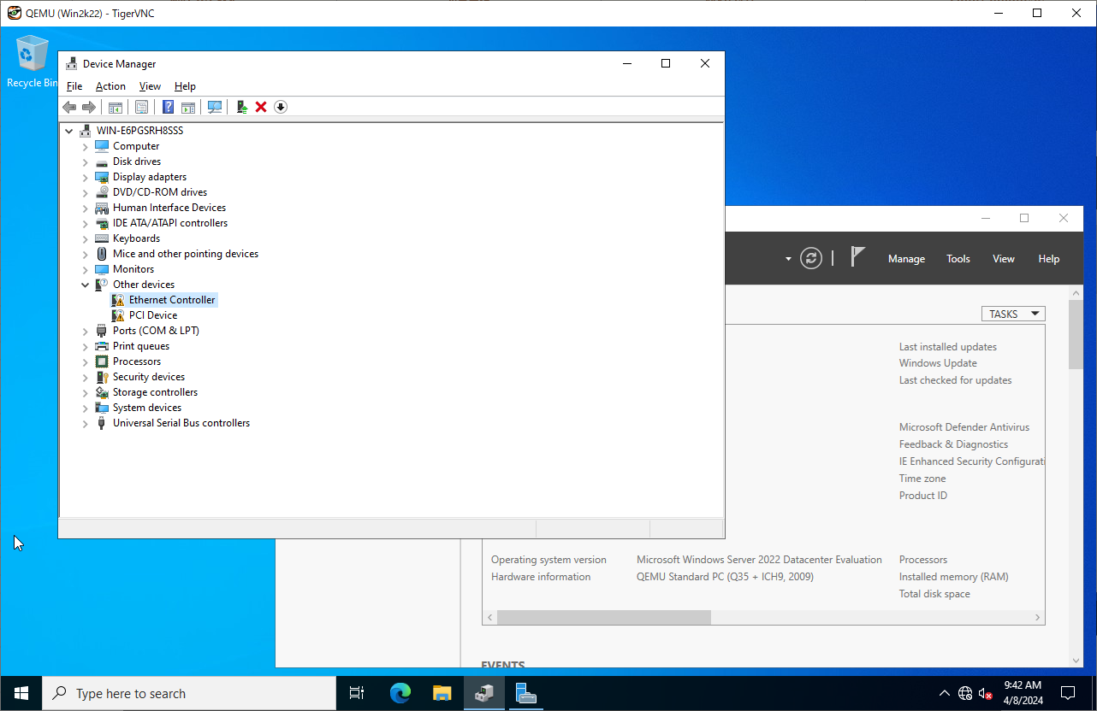1097x711 pixels.
Task: Open Recycle Bin on desktop
Action: 32,62
